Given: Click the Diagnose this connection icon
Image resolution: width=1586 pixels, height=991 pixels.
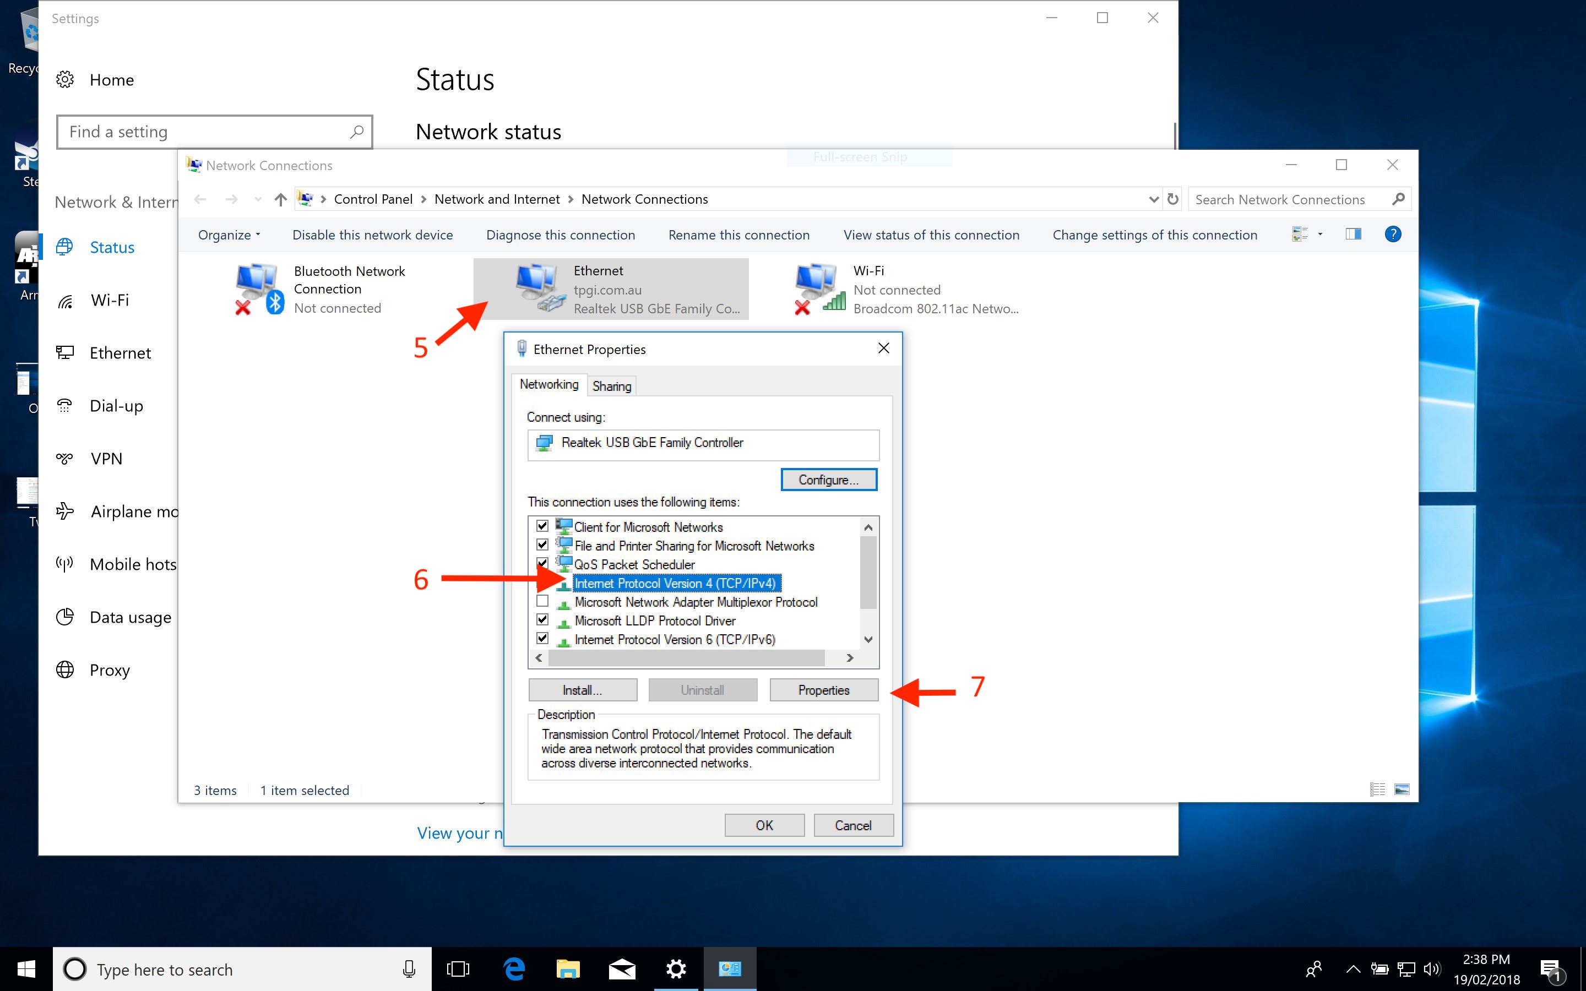Looking at the screenshot, I should click(560, 234).
